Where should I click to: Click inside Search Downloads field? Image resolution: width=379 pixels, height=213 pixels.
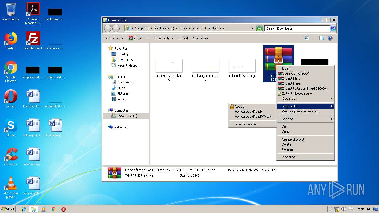point(297,28)
